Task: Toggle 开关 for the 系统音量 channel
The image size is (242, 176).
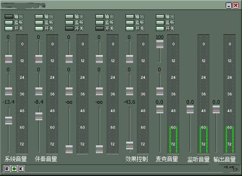Action: pos(9,29)
